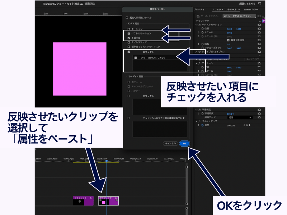Image resolution: width=287 pixels, height=215 pixels.
Task: Uncheck the ベクトルモーション checkbox
Action: [x=129, y=33]
